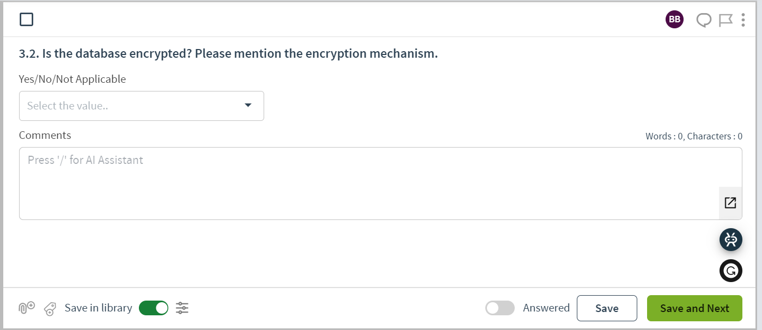
Task: Flag this question with the flag icon
Action: 726,20
